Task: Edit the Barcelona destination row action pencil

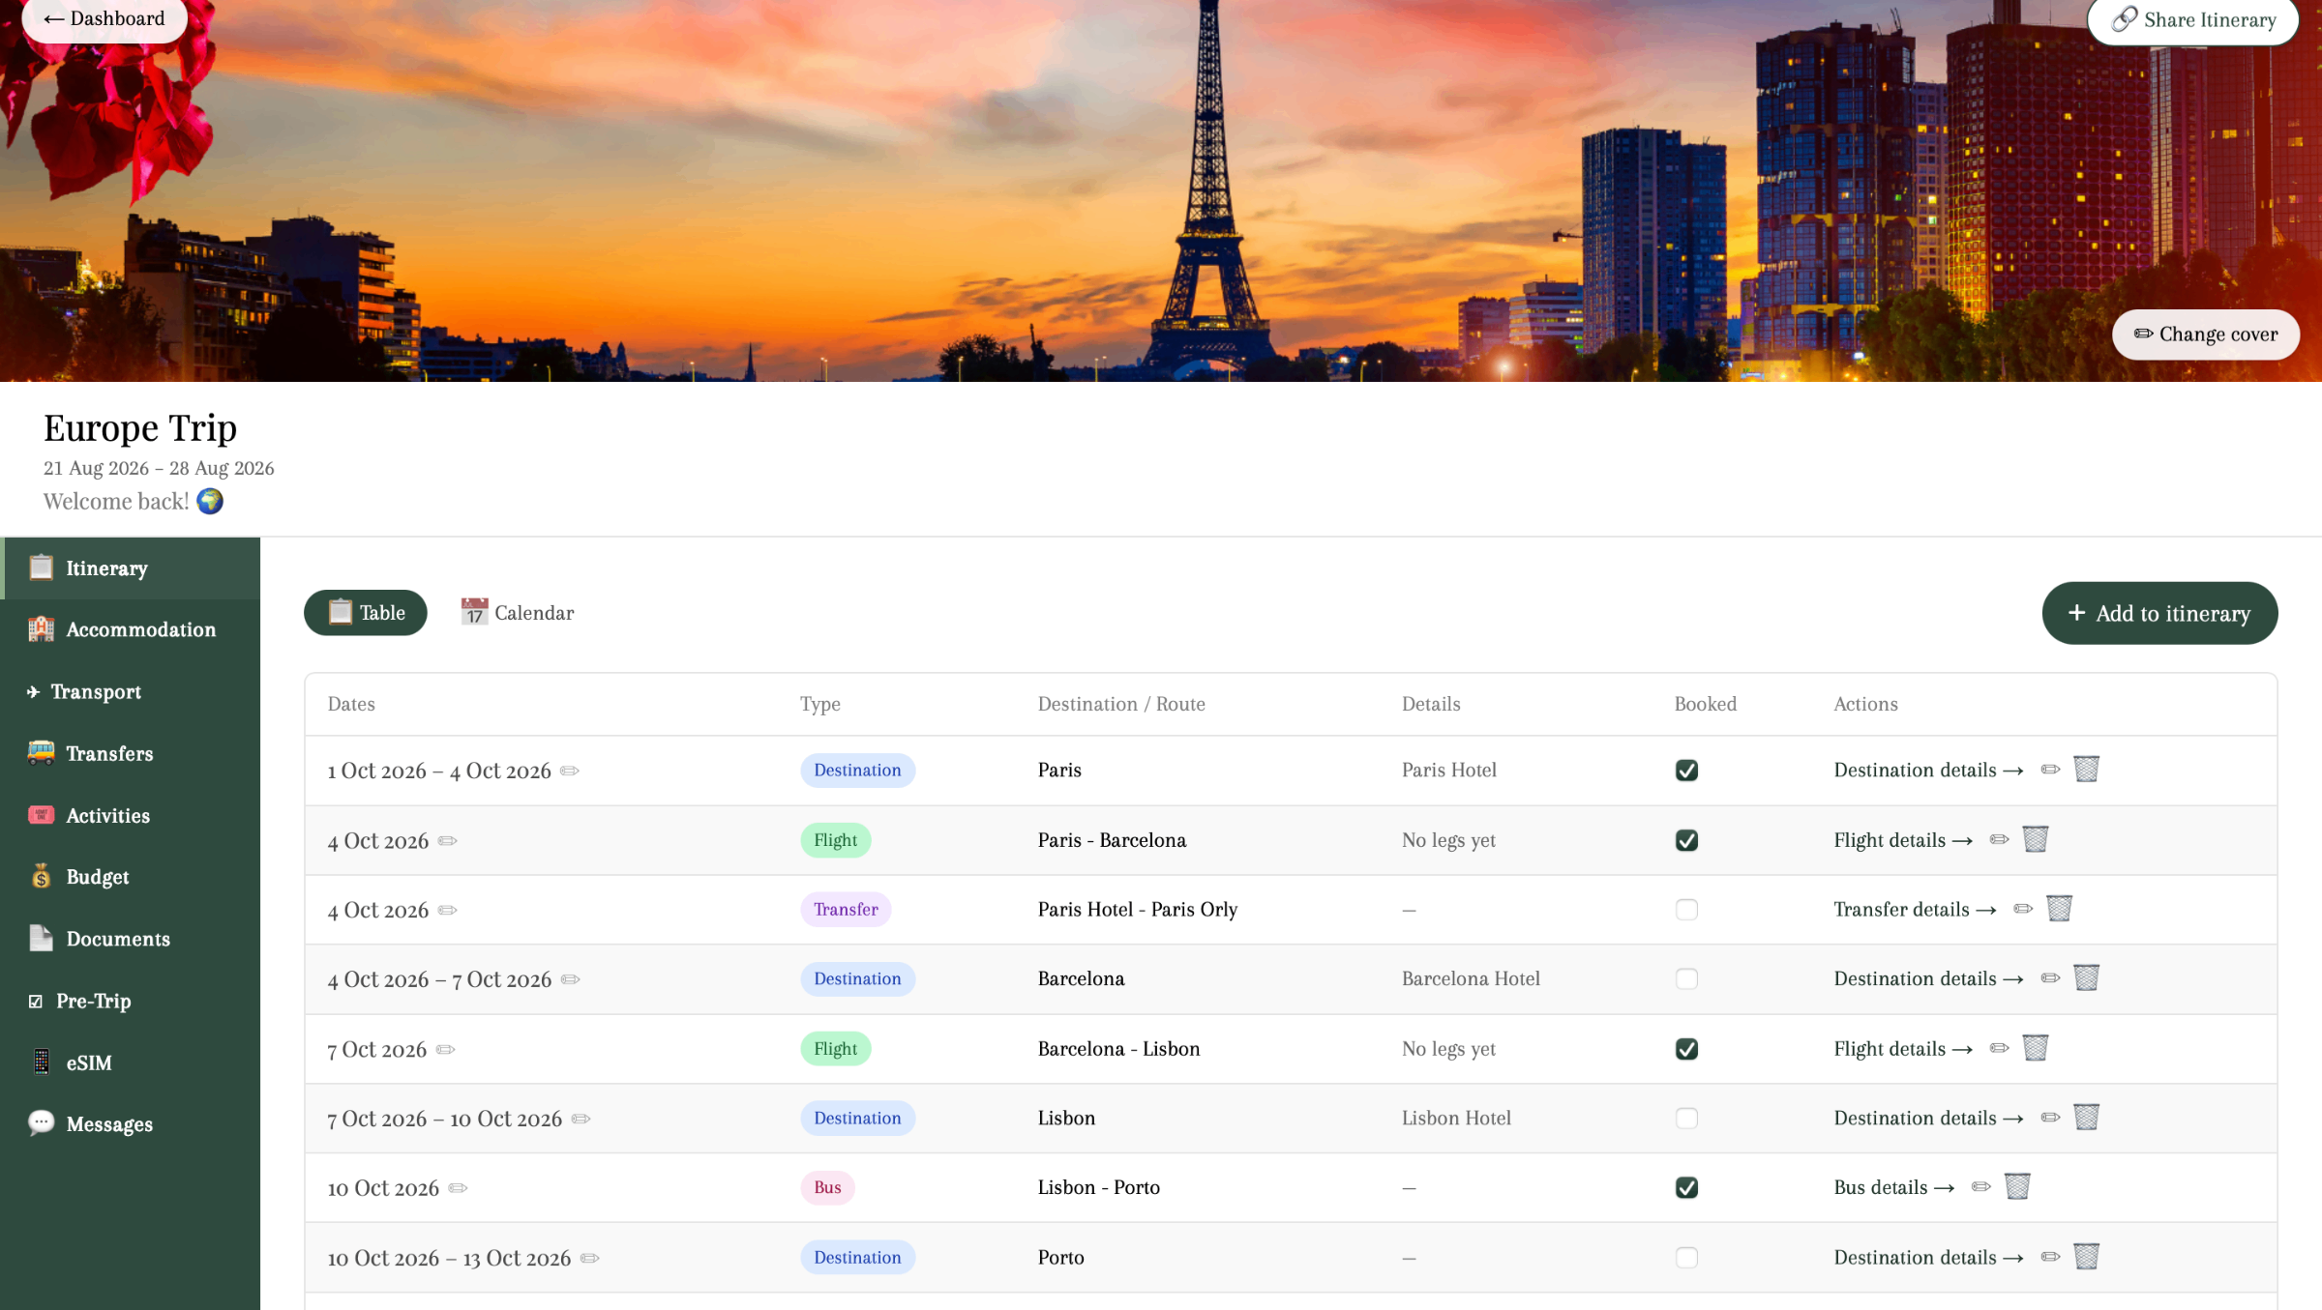Action: click(x=2050, y=978)
